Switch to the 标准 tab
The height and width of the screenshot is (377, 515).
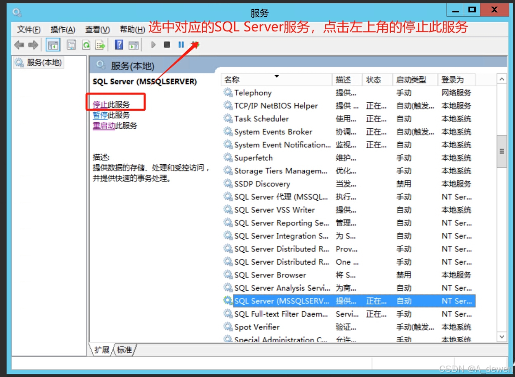124,350
